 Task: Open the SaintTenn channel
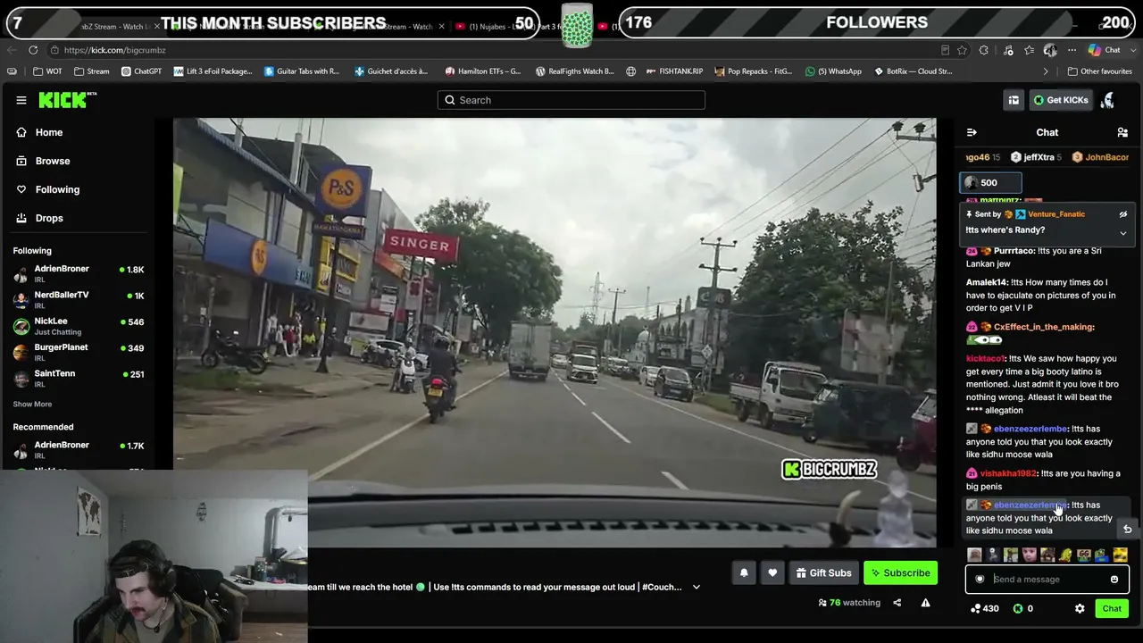[x=79, y=379]
